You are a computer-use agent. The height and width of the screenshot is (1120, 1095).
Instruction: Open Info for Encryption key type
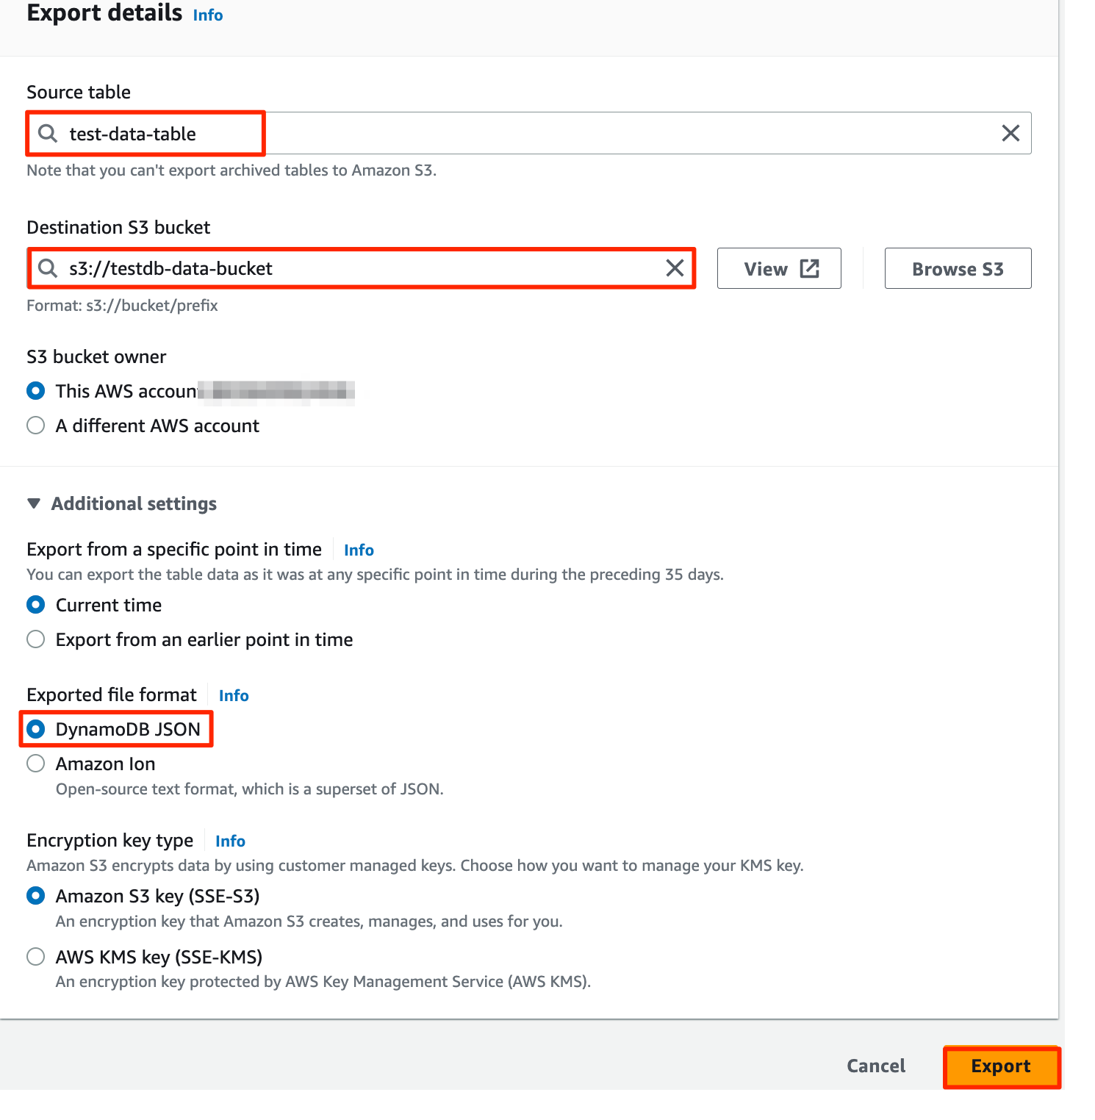229,841
